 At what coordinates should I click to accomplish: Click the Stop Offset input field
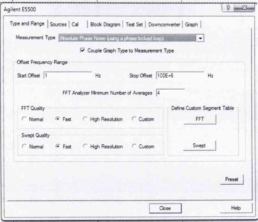(180, 75)
